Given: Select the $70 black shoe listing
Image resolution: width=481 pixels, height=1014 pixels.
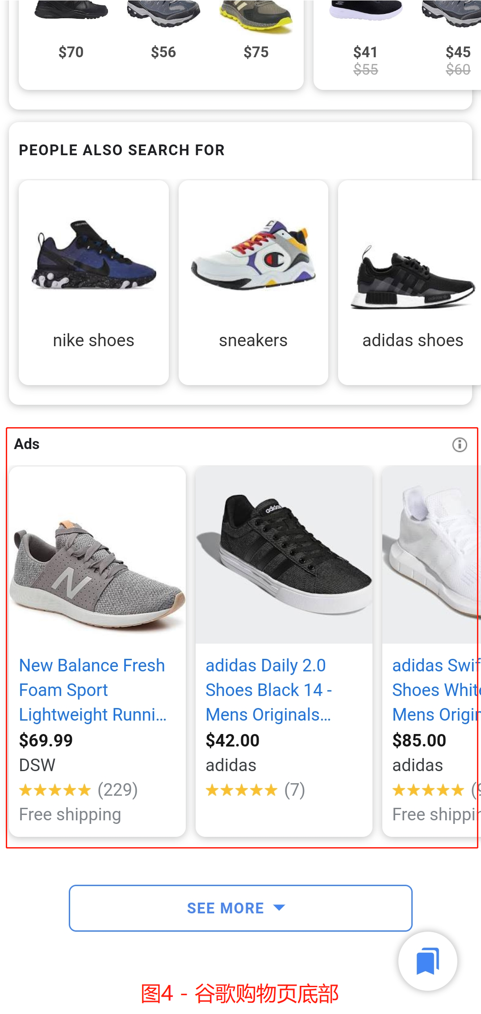Looking at the screenshot, I should coord(71,36).
